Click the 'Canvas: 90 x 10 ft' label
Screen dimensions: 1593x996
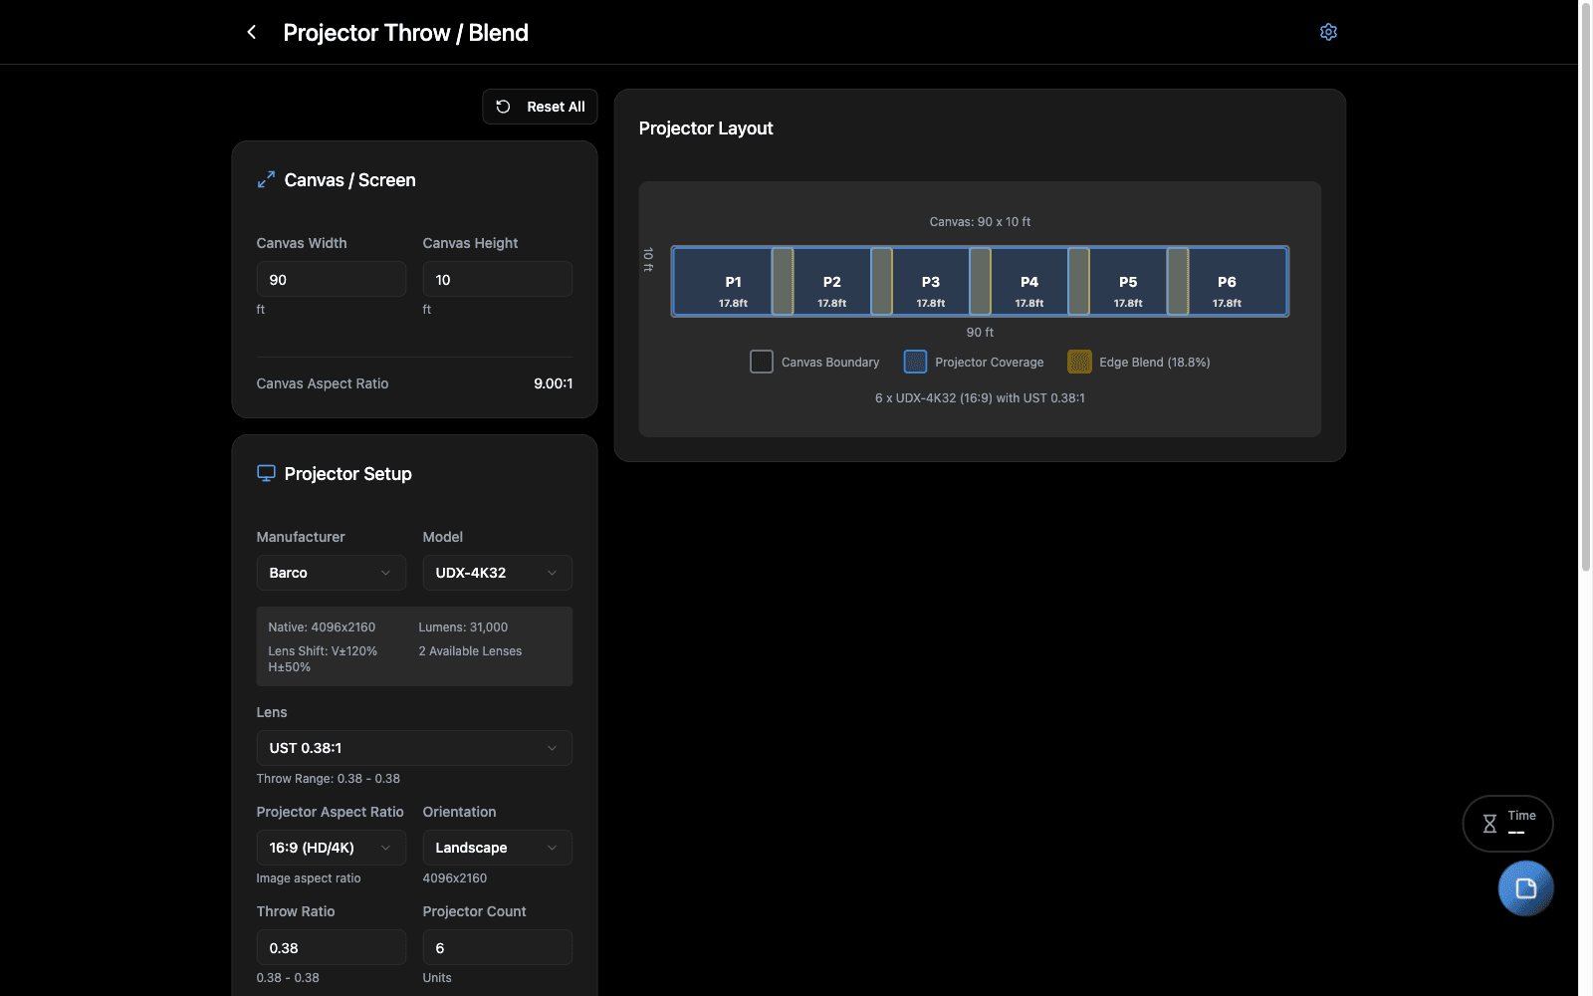tap(980, 222)
